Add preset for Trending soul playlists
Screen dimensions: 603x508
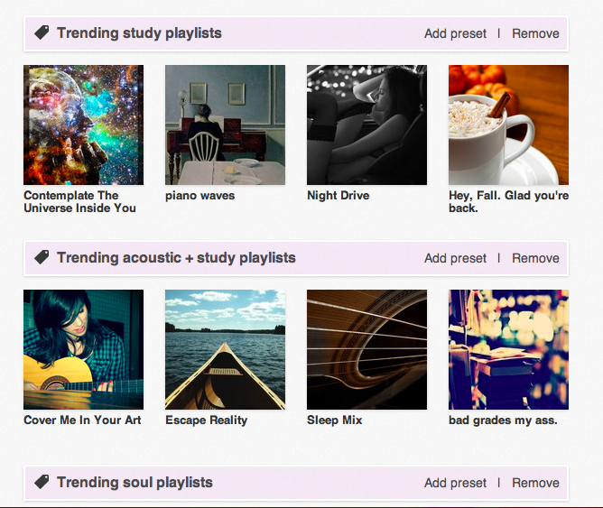click(x=455, y=483)
